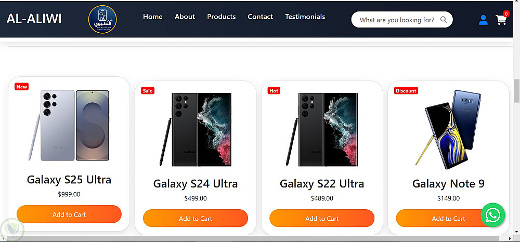520x242 pixels.
Task: Click the vertical page scrollbar thumb
Action: 516,91
